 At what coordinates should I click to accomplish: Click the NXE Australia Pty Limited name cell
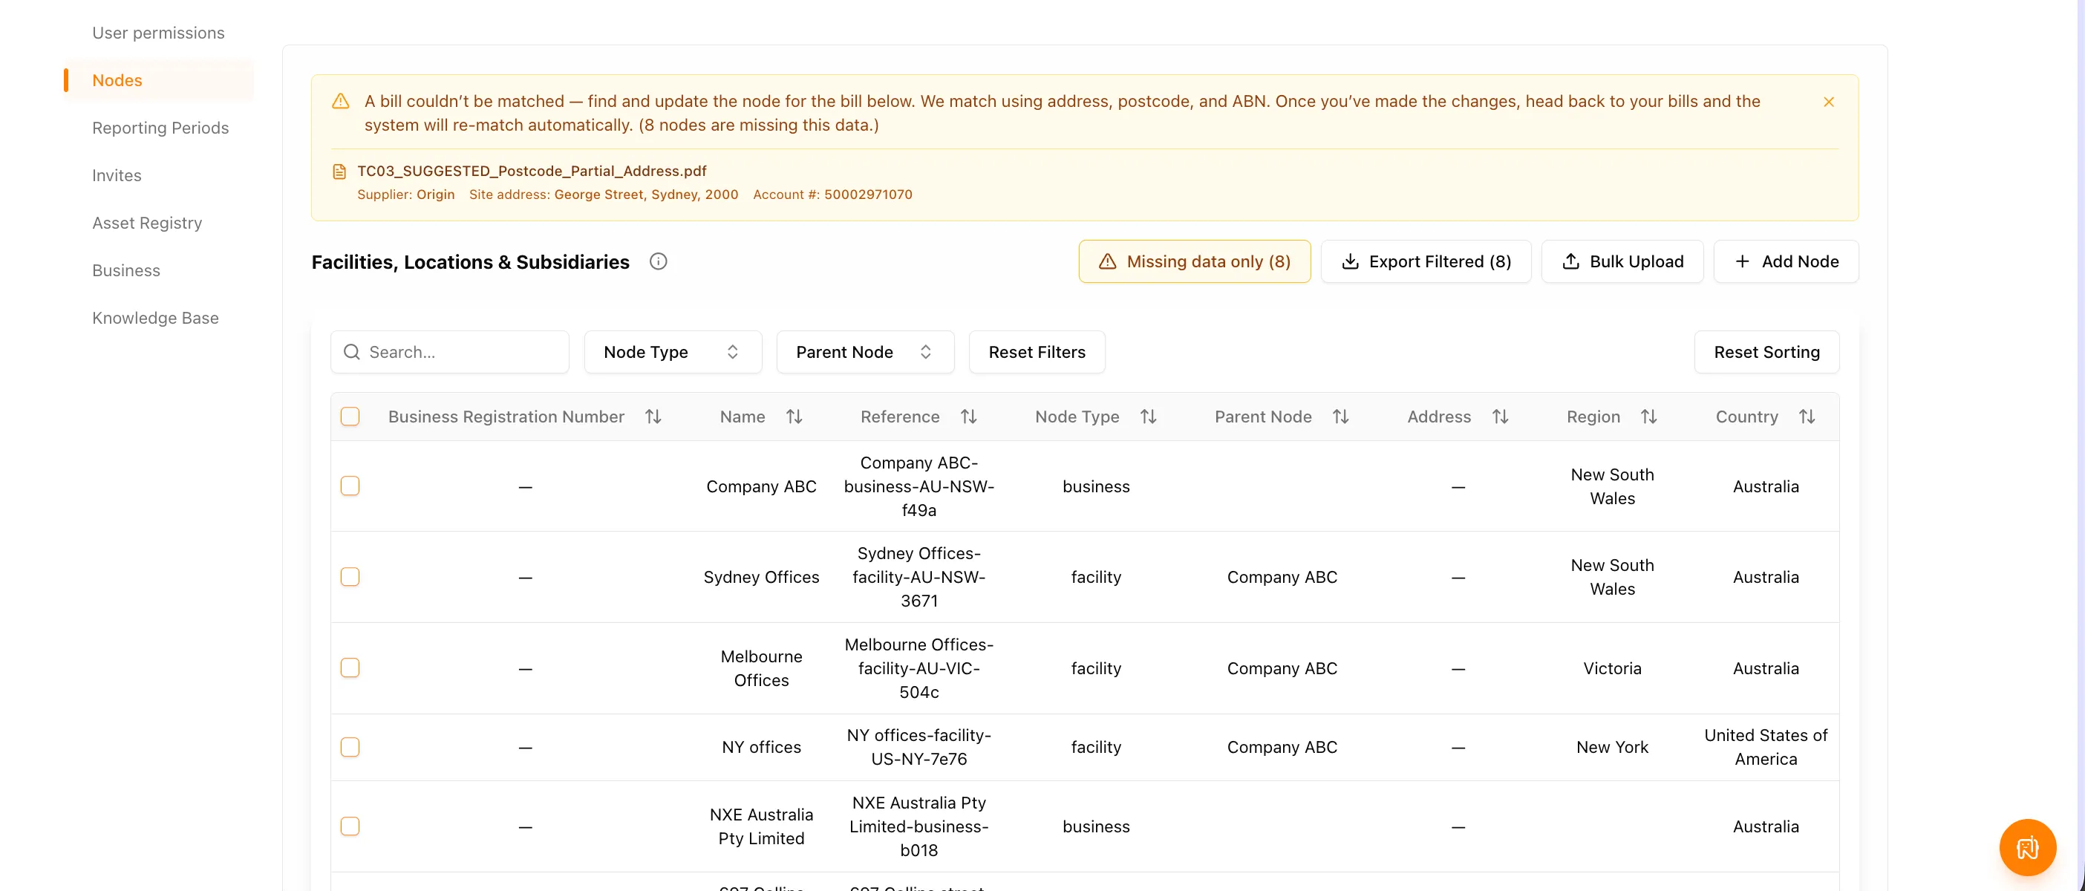pyautogui.click(x=761, y=826)
